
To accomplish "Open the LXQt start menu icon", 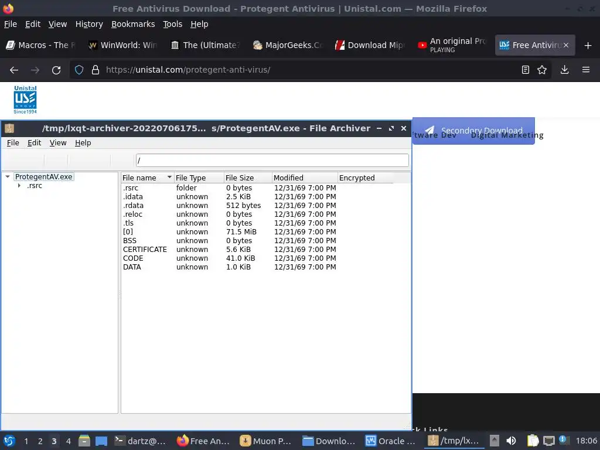I will click(x=9, y=441).
